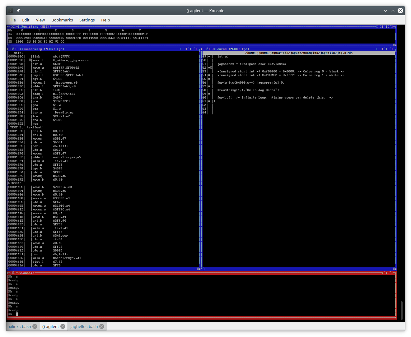Screen dimensions: 411x337
Task: Toggle the breakpoint marker on source line 59
Action: [x=209, y=94]
